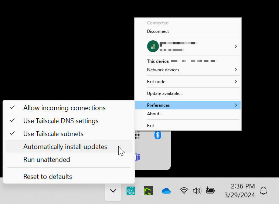Open notifications bell icon
This screenshot has width=279, height=204.
pyautogui.click(x=263, y=191)
